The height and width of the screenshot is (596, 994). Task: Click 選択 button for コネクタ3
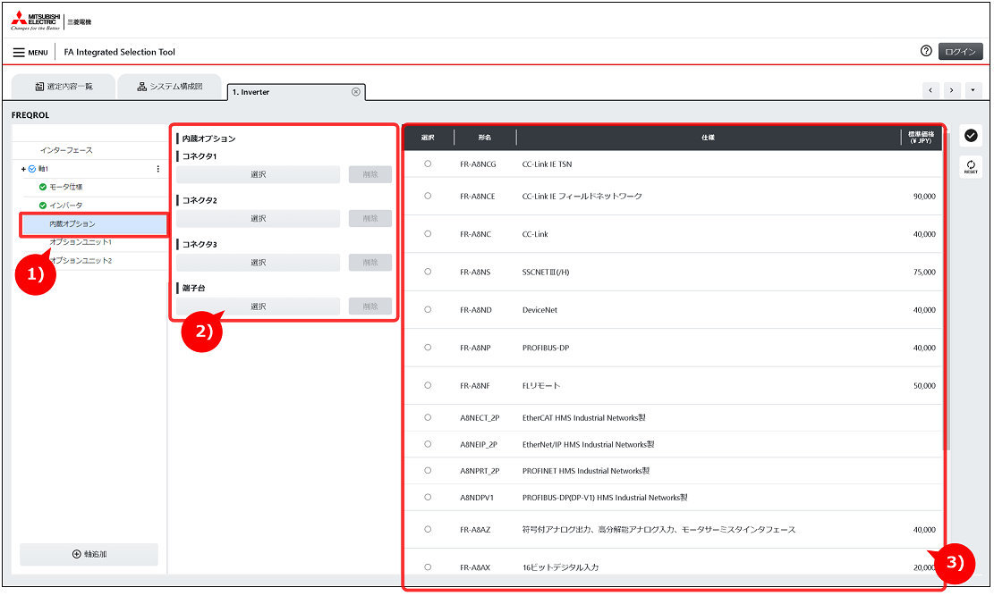258,262
